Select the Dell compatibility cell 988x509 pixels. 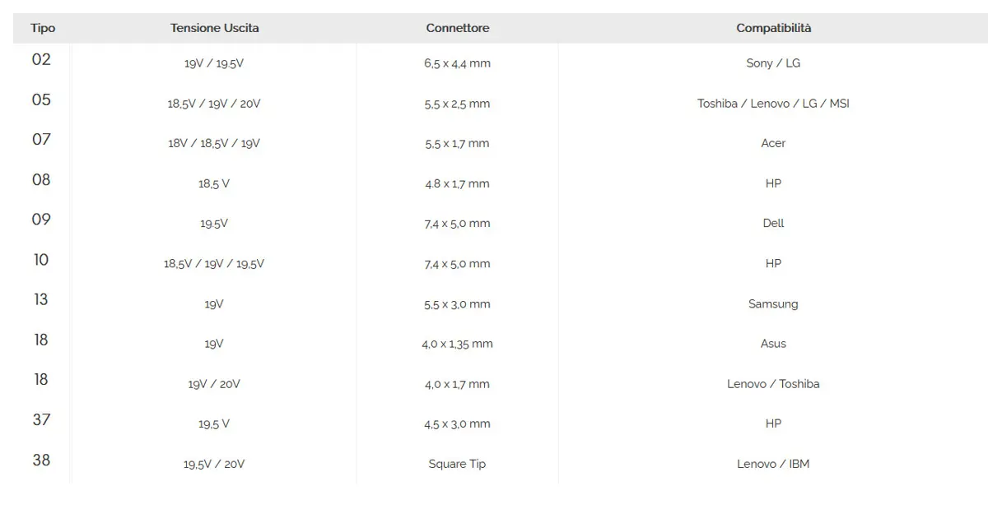(x=773, y=223)
